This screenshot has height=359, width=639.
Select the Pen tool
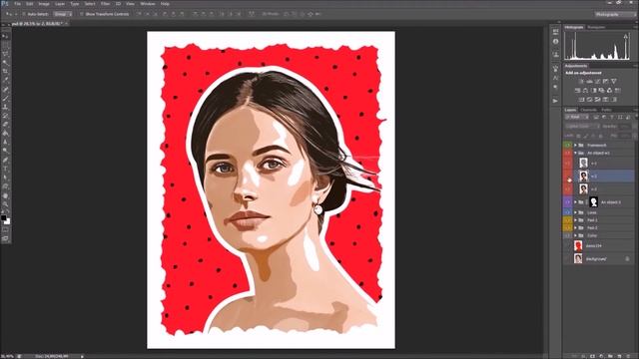pos(5,160)
